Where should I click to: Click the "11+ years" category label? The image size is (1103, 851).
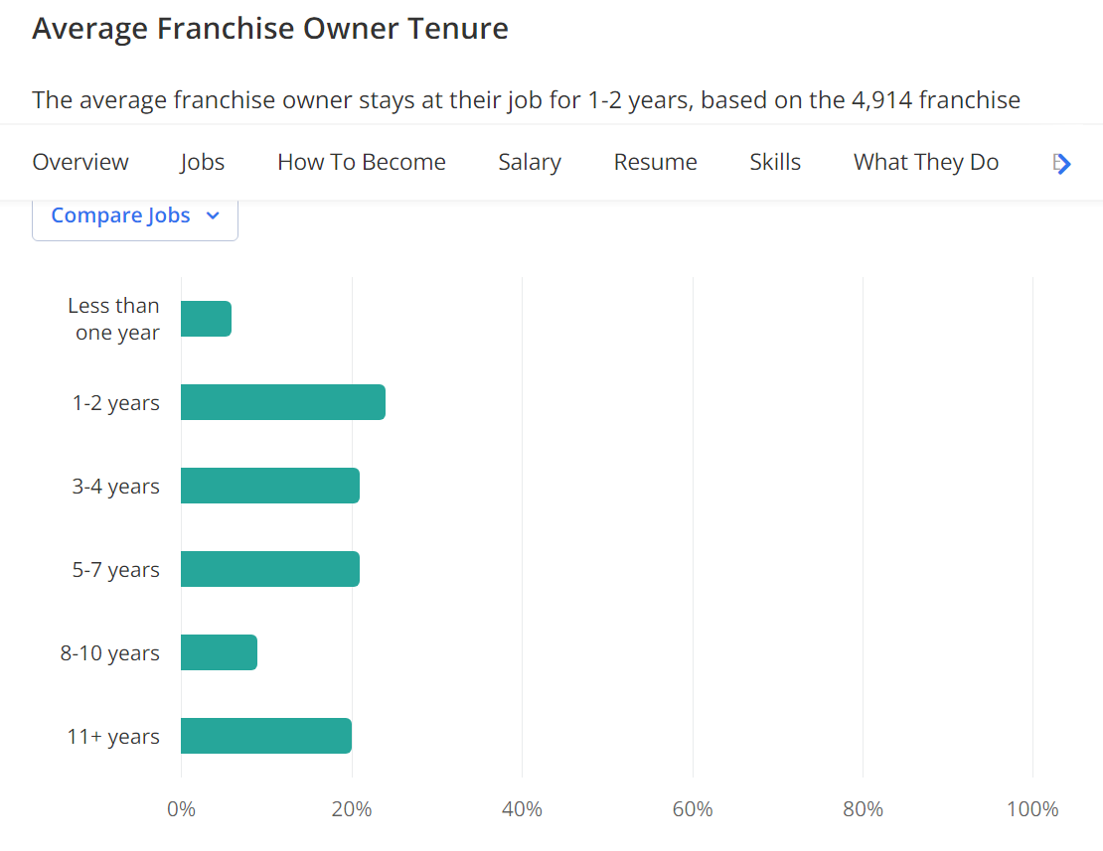pyautogui.click(x=113, y=737)
